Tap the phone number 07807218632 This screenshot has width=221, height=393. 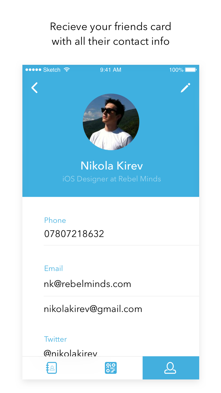click(74, 234)
